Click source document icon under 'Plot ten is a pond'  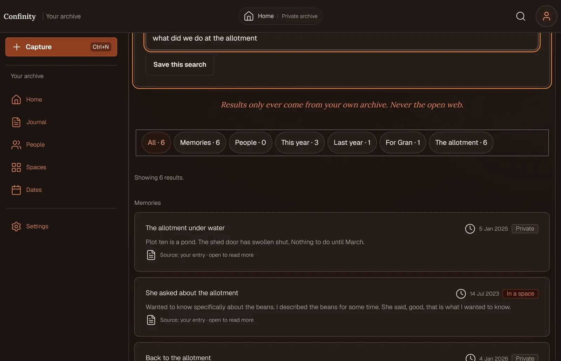pyautogui.click(x=151, y=255)
